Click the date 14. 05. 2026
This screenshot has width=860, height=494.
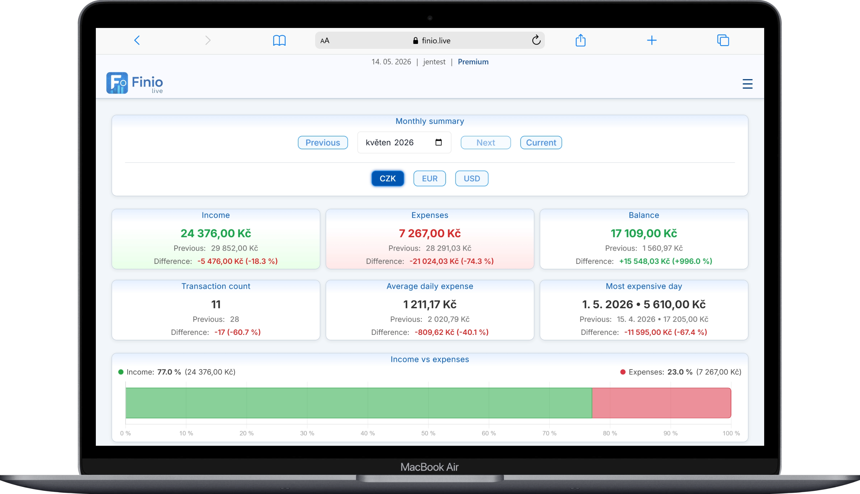tap(391, 62)
